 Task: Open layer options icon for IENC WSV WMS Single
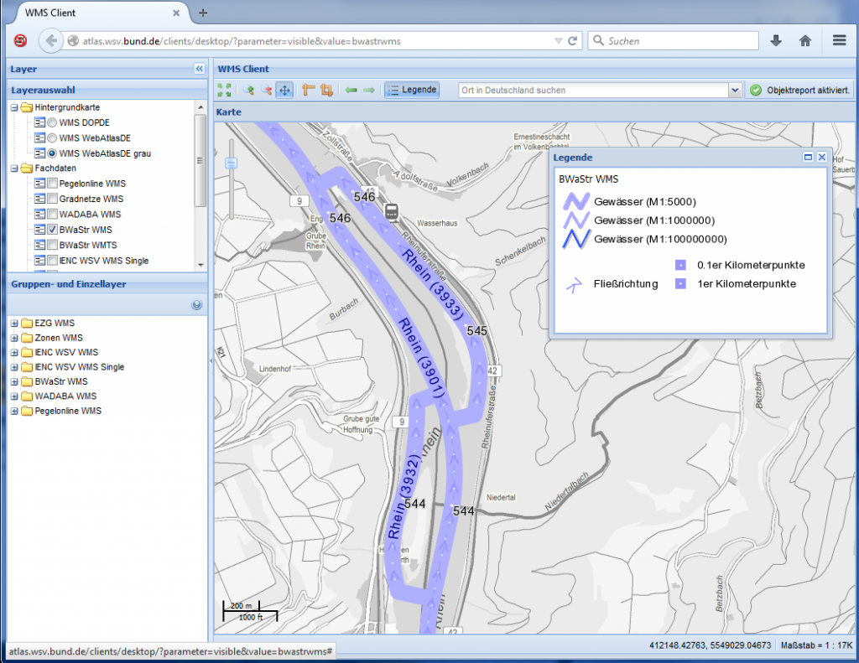click(39, 260)
